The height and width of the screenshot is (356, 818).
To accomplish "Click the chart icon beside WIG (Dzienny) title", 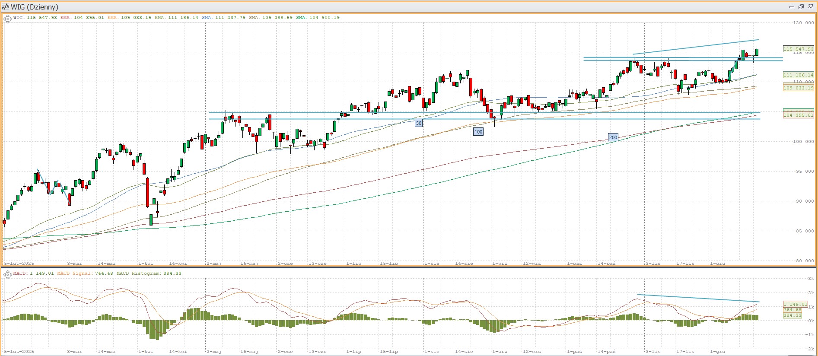I will click(6, 7).
